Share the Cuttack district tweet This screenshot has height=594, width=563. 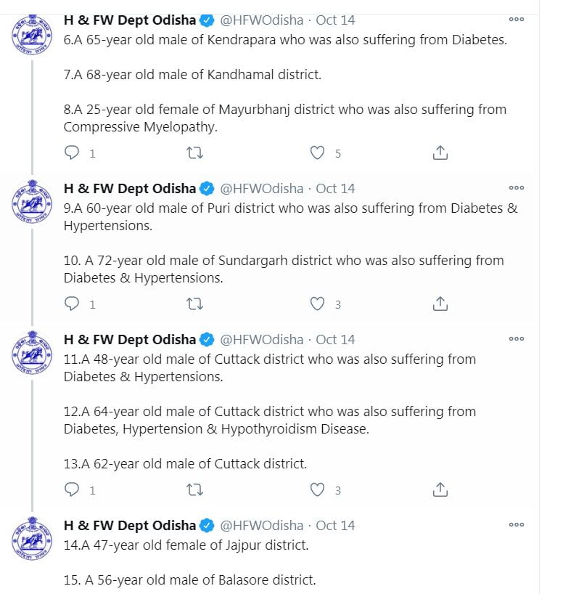(440, 490)
